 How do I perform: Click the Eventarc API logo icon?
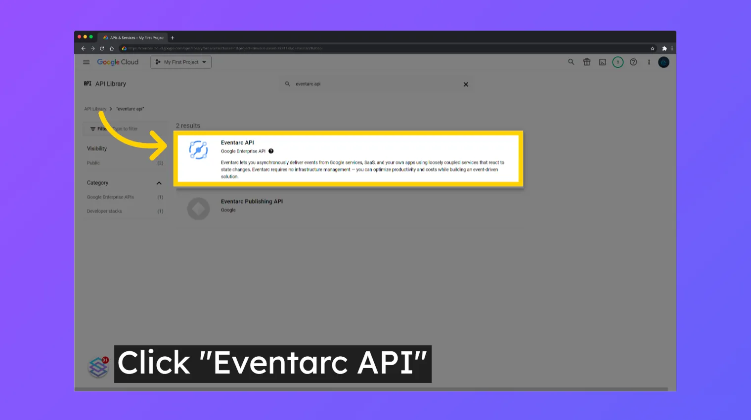198,150
